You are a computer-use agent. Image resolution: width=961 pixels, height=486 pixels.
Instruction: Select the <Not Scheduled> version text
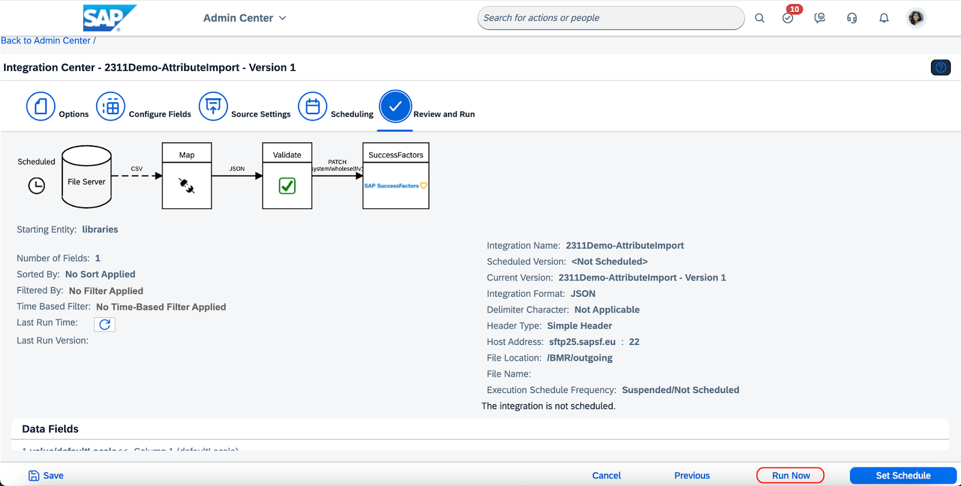(610, 261)
